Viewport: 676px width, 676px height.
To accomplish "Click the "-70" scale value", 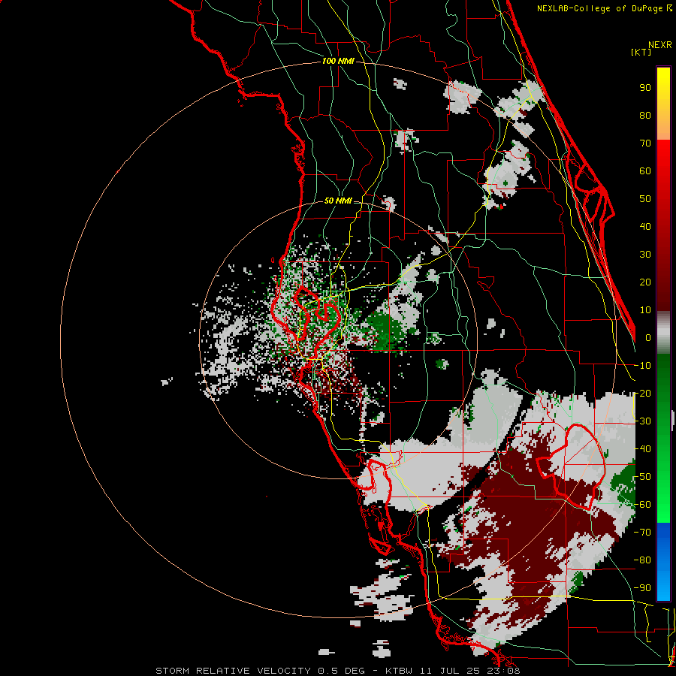I will (x=642, y=533).
